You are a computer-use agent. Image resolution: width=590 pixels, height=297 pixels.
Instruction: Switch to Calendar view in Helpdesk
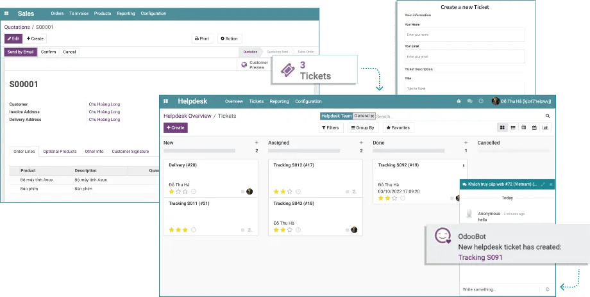pyautogui.click(x=534, y=127)
